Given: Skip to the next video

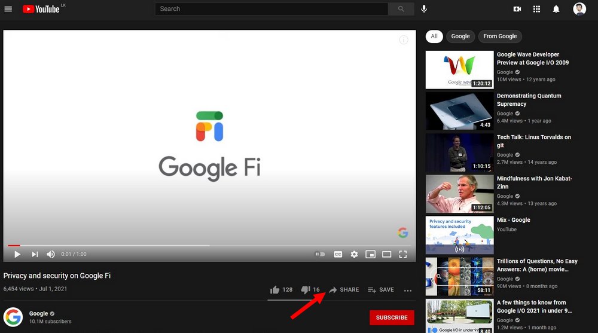Looking at the screenshot, I should pyautogui.click(x=35, y=254).
